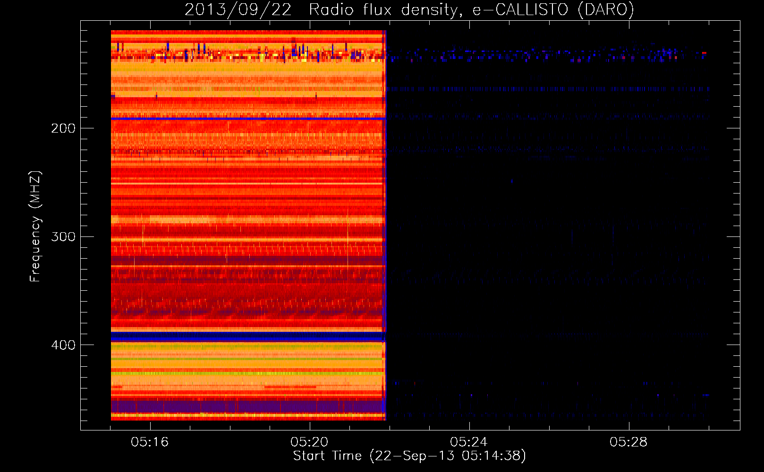This screenshot has width=764, height=472.
Task: Click the 200 frequency tick label
Action: click(63, 128)
